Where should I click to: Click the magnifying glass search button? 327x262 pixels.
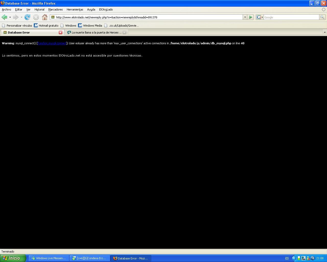322,17
